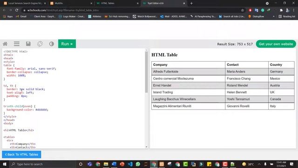The width and height of the screenshot is (298, 168).
Task: Close the HTML Tables tab
Action: click(138, 3)
